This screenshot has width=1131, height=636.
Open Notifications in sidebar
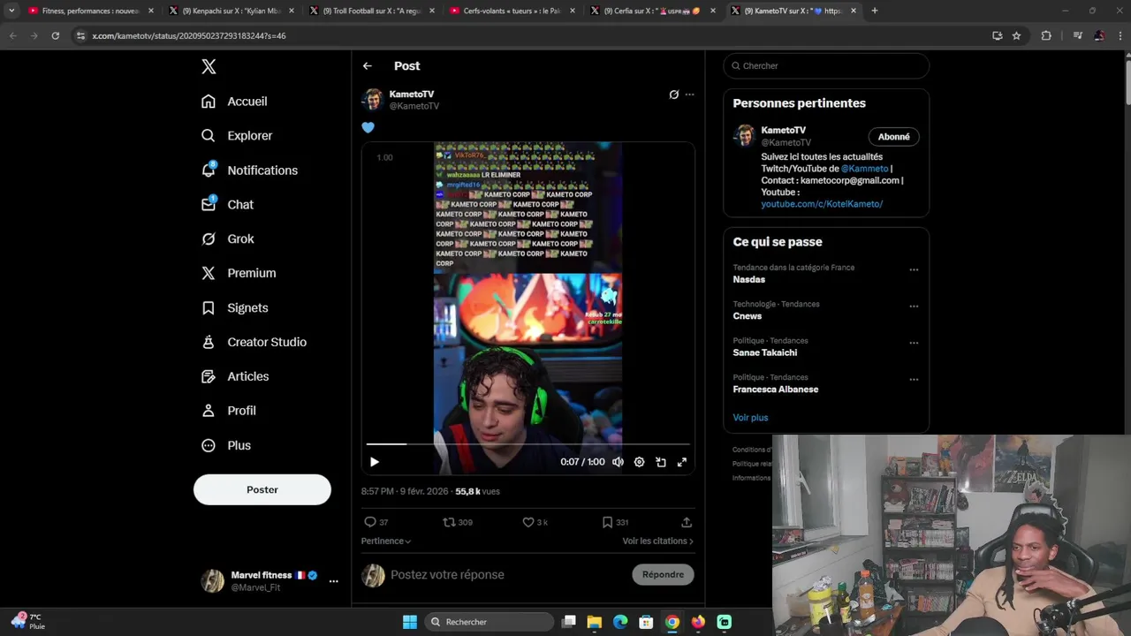pos(249,170)
